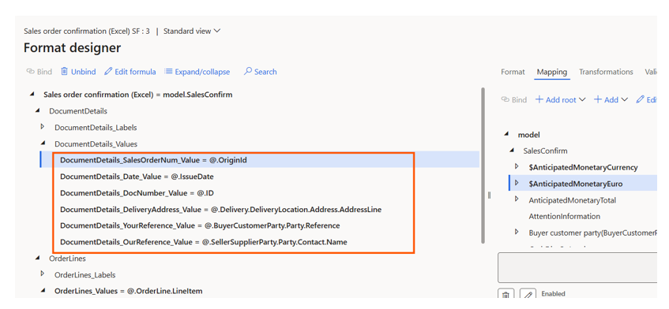Viewport: 669px width, 309px height.
Task: Click the left Bind link icon
Action: (30, 72)
